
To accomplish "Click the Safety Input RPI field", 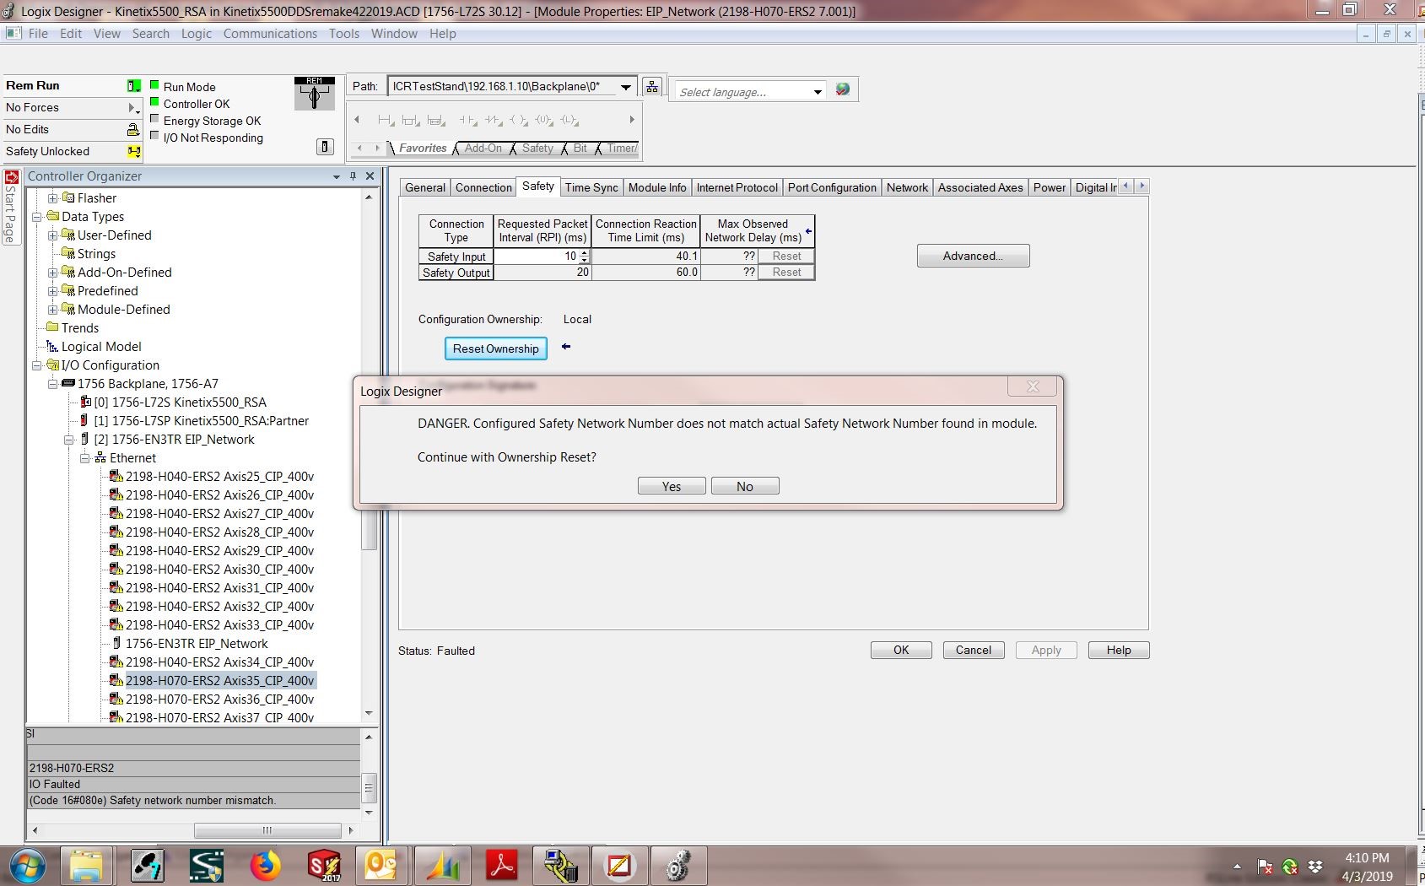I will point(537,257).
